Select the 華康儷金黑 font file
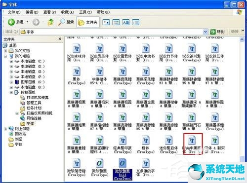Viewport: 247px width, 183px height. point(146,99)
